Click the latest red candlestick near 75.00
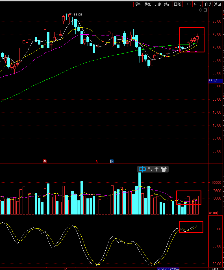This screenshot has height=270, width=224. tap(197, 38)
